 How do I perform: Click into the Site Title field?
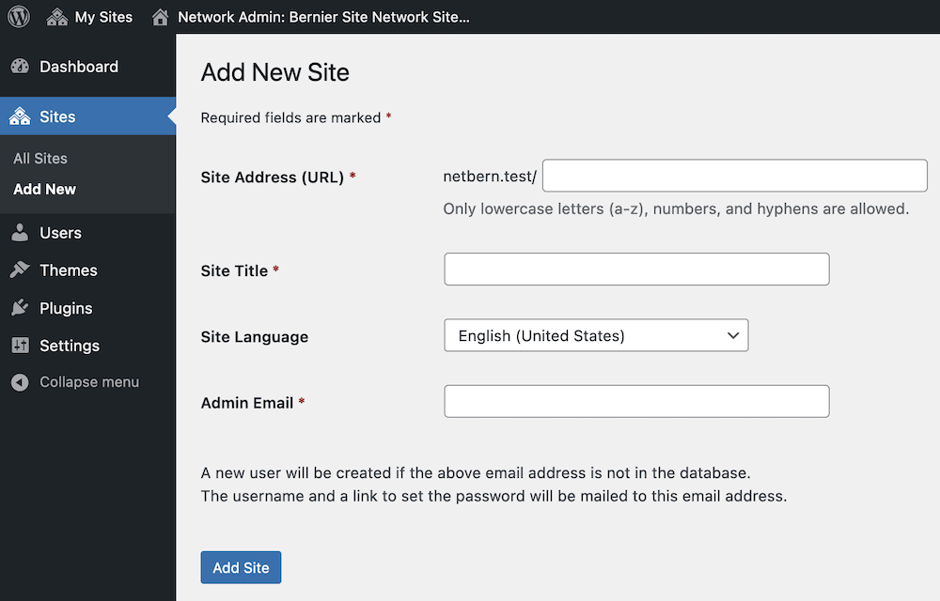coord(636,269)
